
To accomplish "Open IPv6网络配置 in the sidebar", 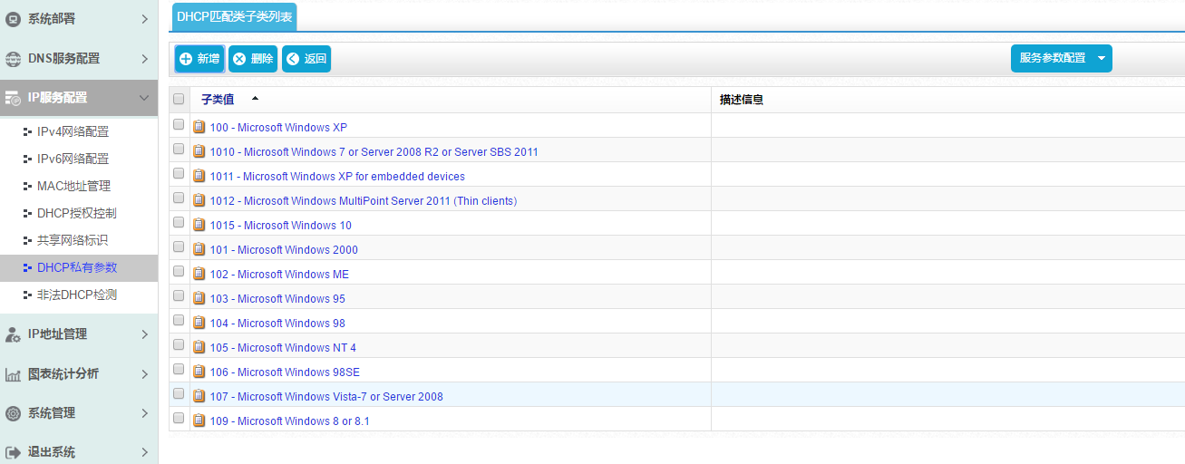I will (x=73, y=159).
